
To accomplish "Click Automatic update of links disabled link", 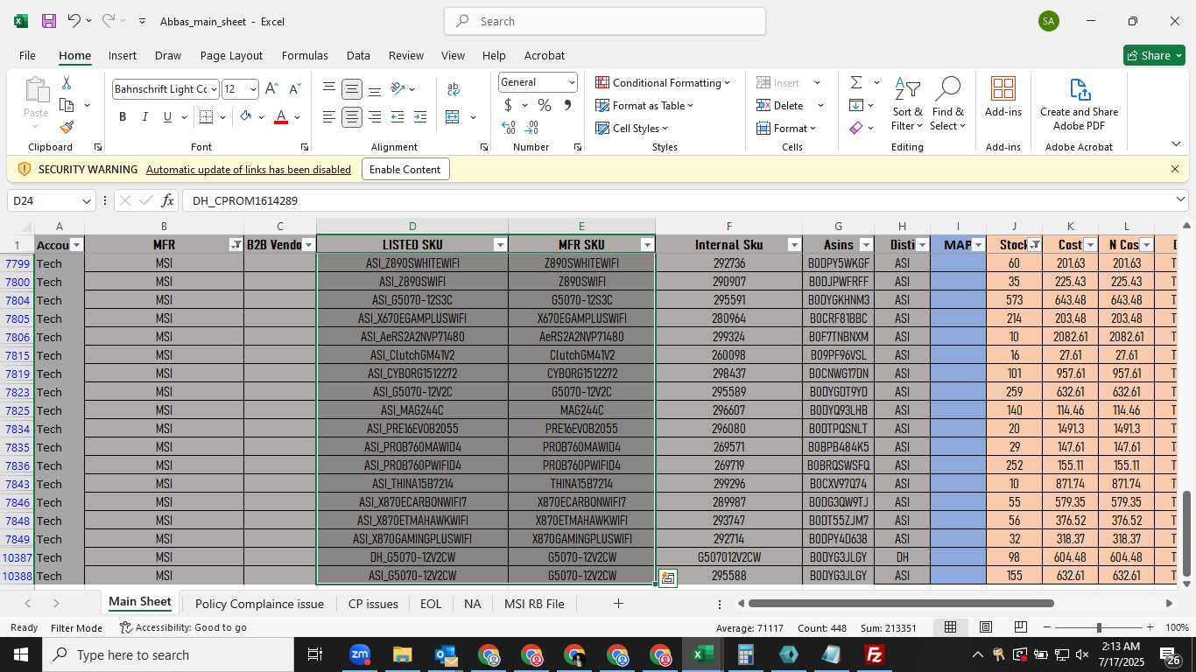I will tap(249, 170).
